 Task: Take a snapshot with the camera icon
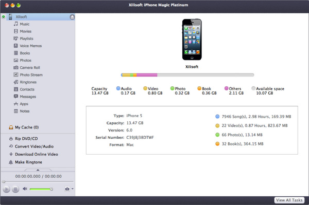[x=67, y=189]
